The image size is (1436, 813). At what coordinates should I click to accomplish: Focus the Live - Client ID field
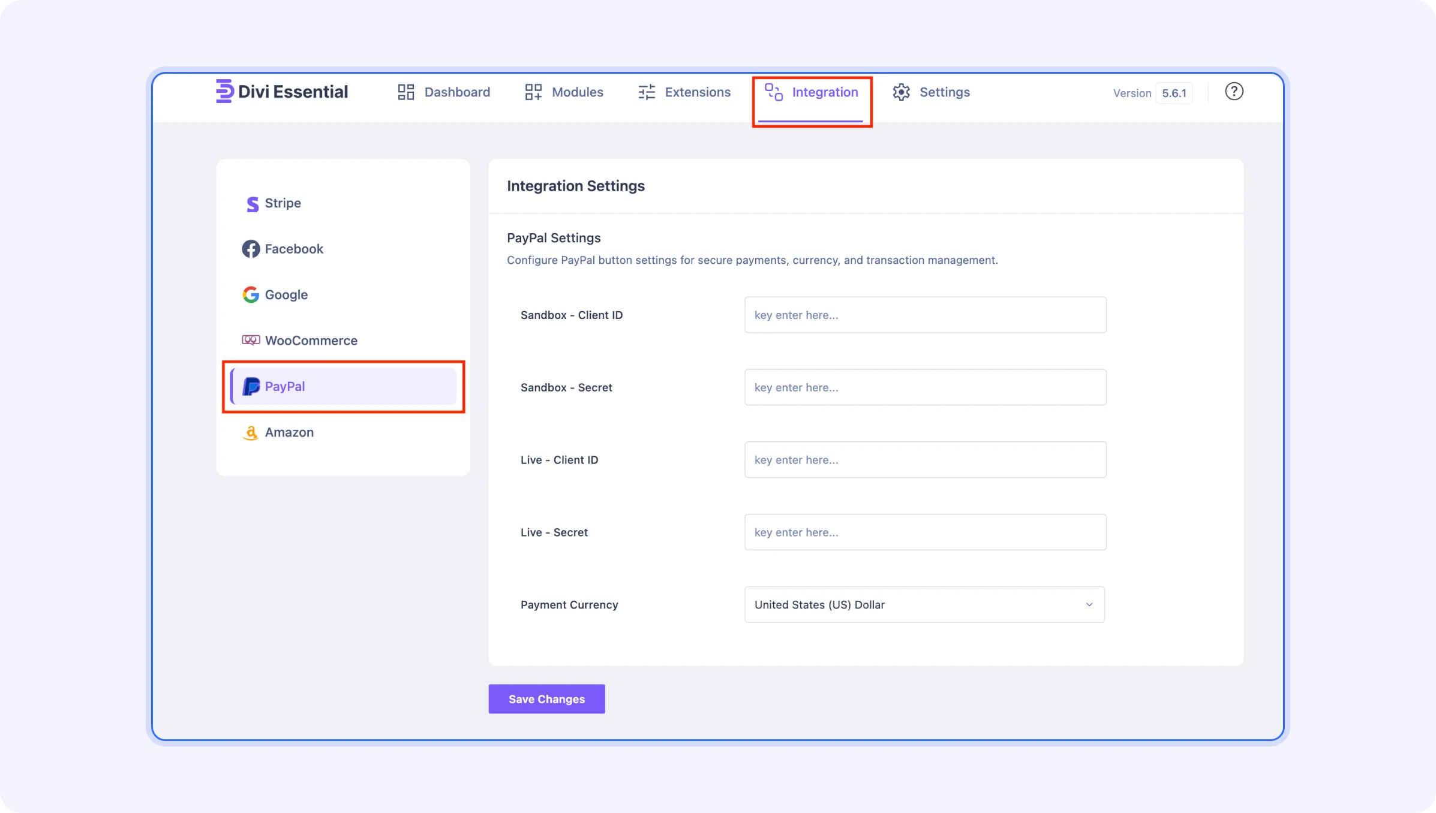click(x=925, y=460)
